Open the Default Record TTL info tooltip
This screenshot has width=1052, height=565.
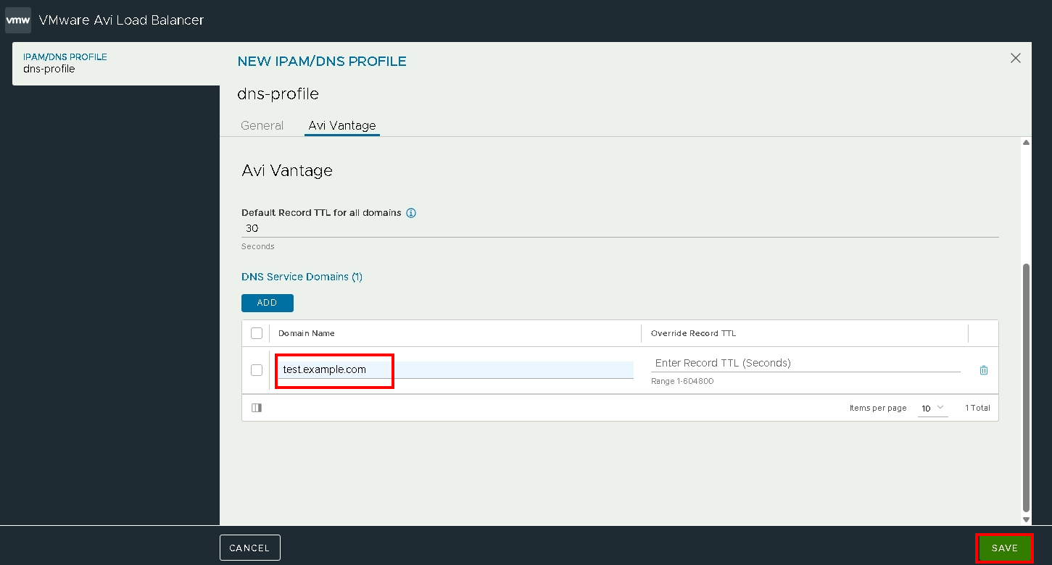[411, 213]
